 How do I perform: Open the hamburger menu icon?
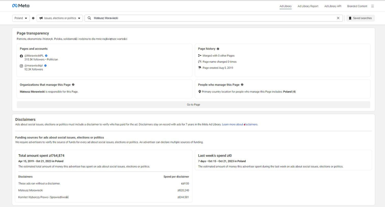(x=373, y=6)
